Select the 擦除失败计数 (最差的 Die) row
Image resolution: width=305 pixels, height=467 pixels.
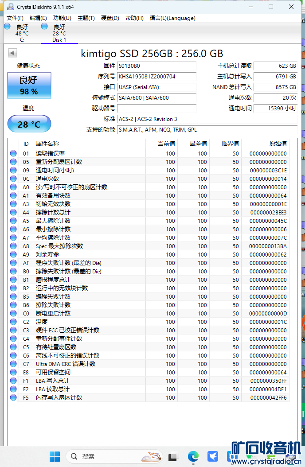tap(149, 271)
